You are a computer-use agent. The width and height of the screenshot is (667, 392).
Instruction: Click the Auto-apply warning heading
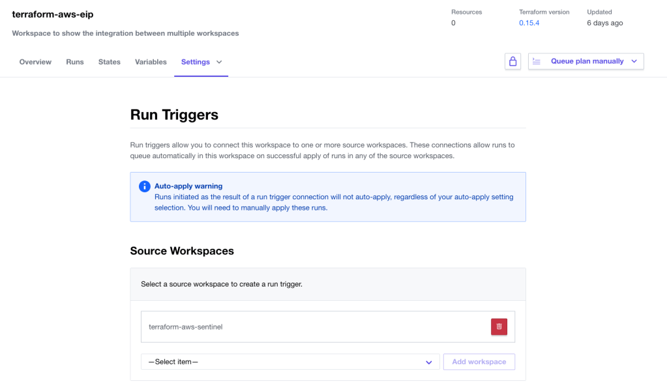[x=188, y=186]
